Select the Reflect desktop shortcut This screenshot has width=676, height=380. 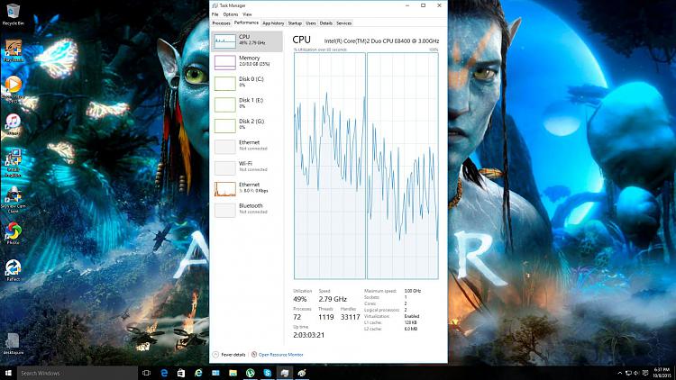[13, 270]
